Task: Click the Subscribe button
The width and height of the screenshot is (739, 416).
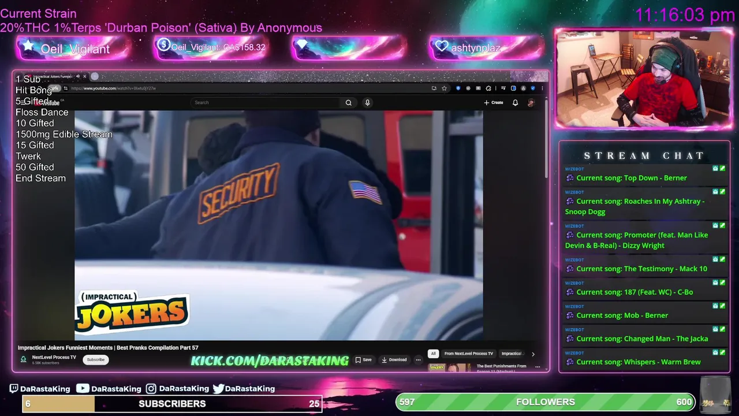Action: click(x=96, y=360)
